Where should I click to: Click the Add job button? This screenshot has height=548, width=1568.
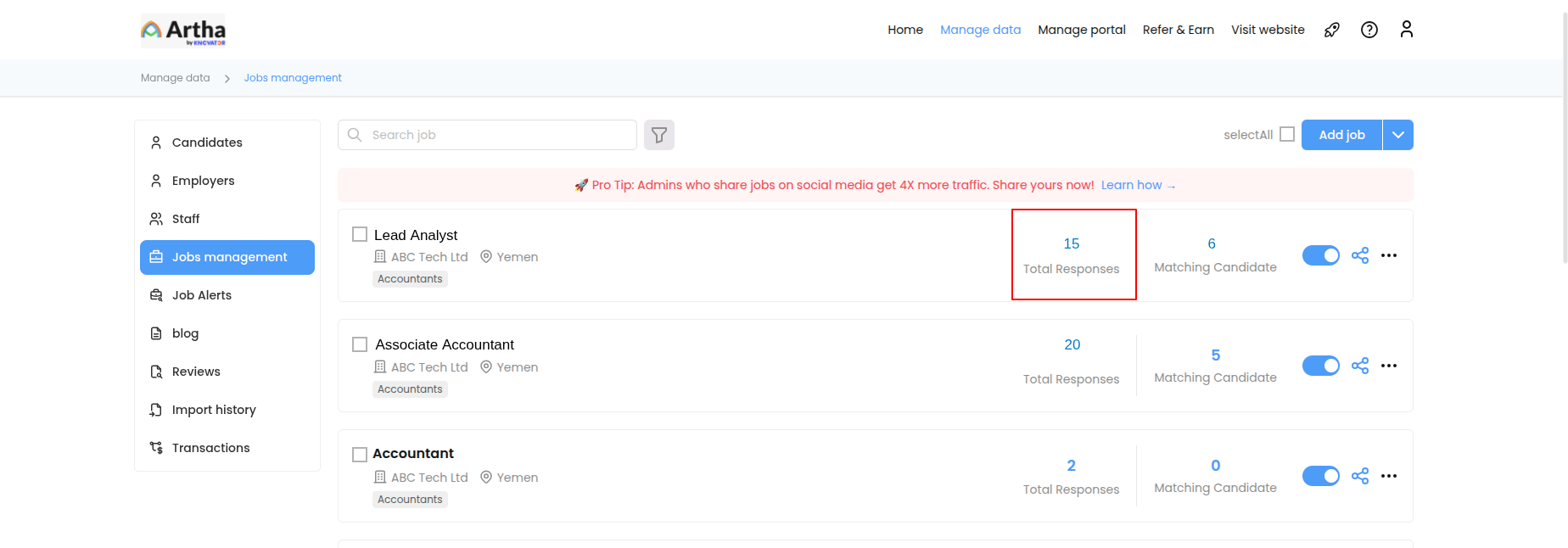pyautogui.click(x=1341, y=135)
